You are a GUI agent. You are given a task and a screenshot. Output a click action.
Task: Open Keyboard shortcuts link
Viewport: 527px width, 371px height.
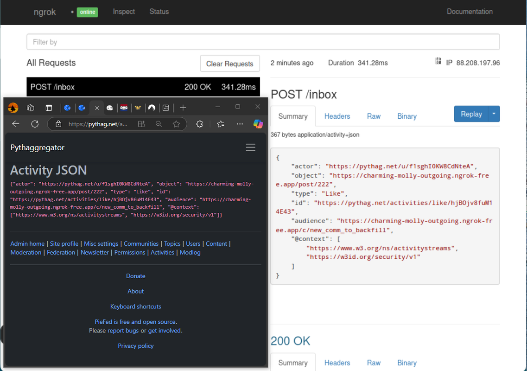tap(136, 307)
